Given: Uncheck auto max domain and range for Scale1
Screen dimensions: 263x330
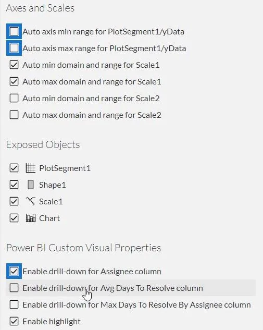Looking at the screenshot, I should pyautogui.click(x=14, y=81).
